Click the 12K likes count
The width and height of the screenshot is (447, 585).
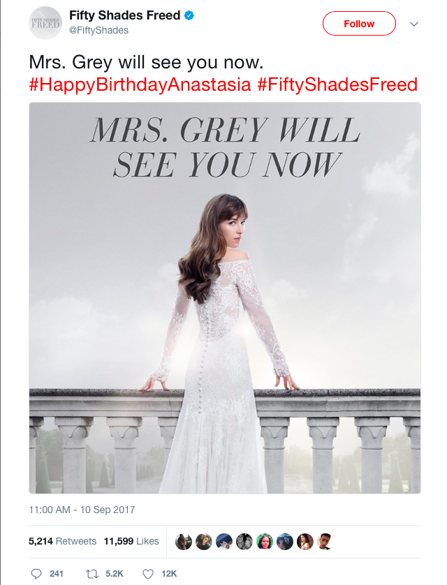168,573
